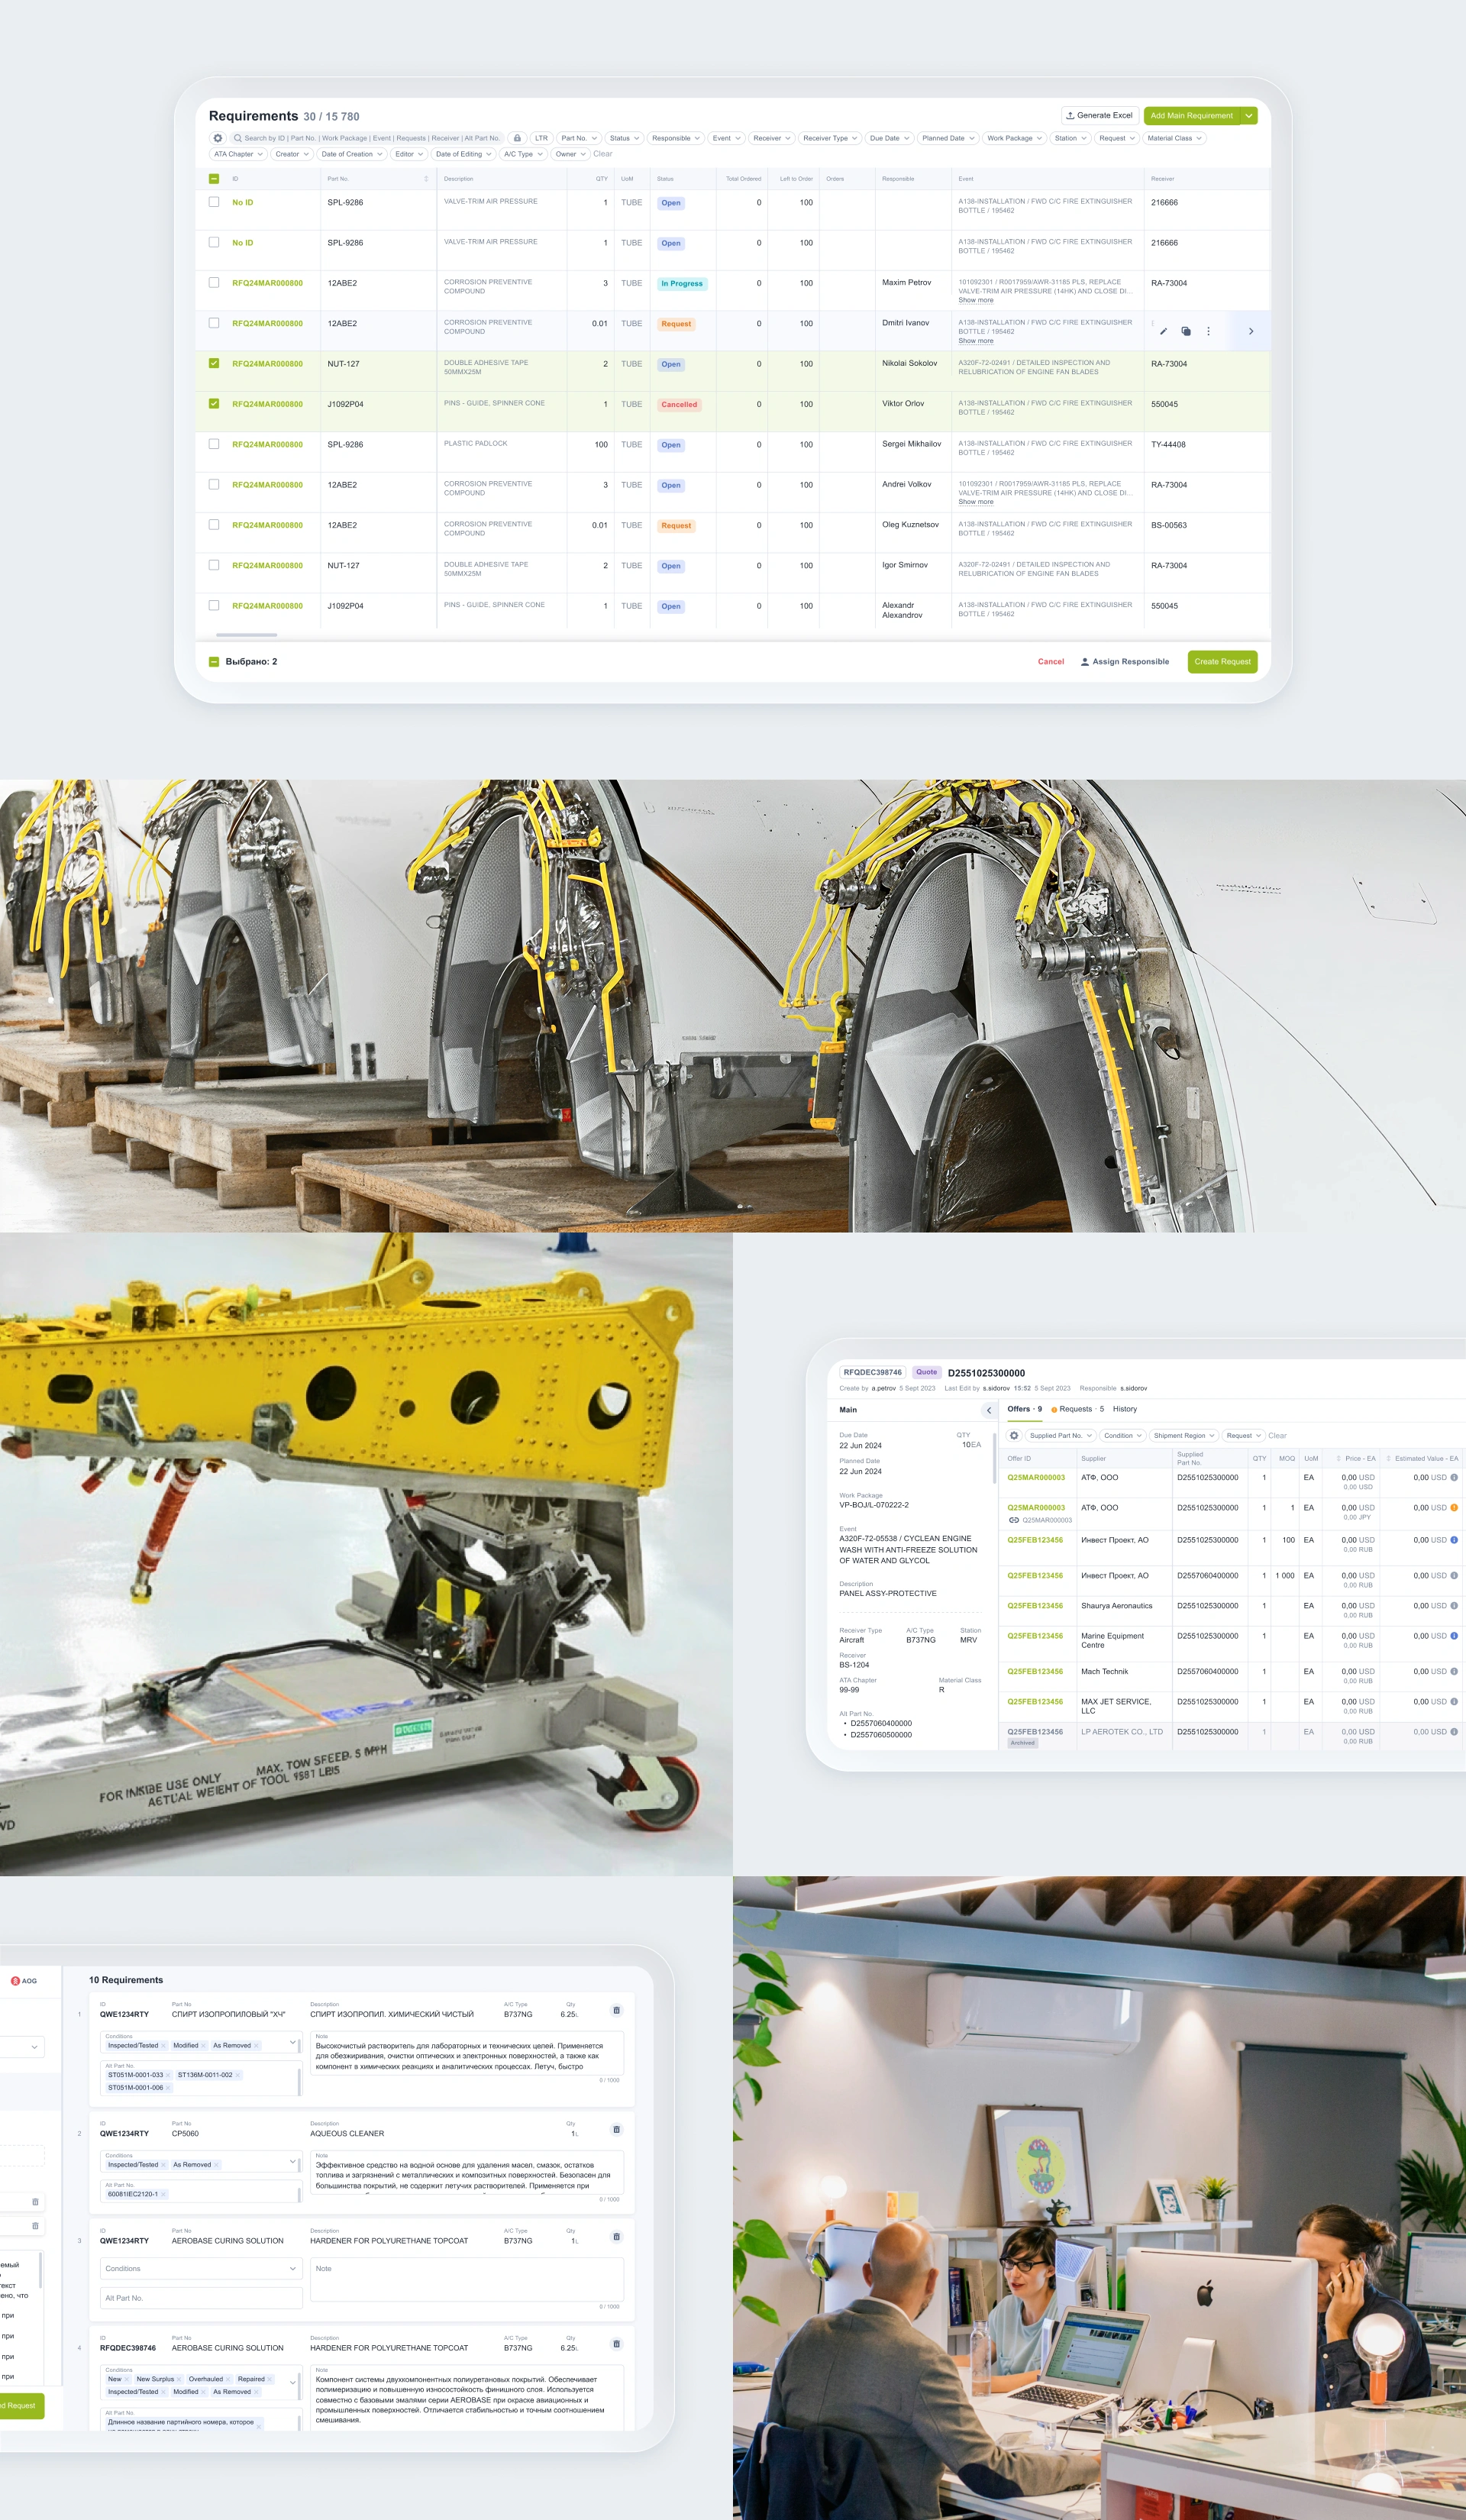Open three-dot menu on Dmitri Ivanov row

click(x=1208, y=331)
